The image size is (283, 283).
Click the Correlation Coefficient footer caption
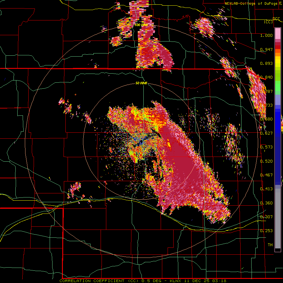[143, 281]
